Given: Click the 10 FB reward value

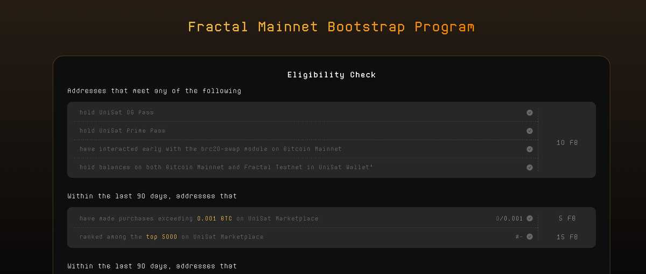Looking at the screenshot, I should click(x=567, y=142).
